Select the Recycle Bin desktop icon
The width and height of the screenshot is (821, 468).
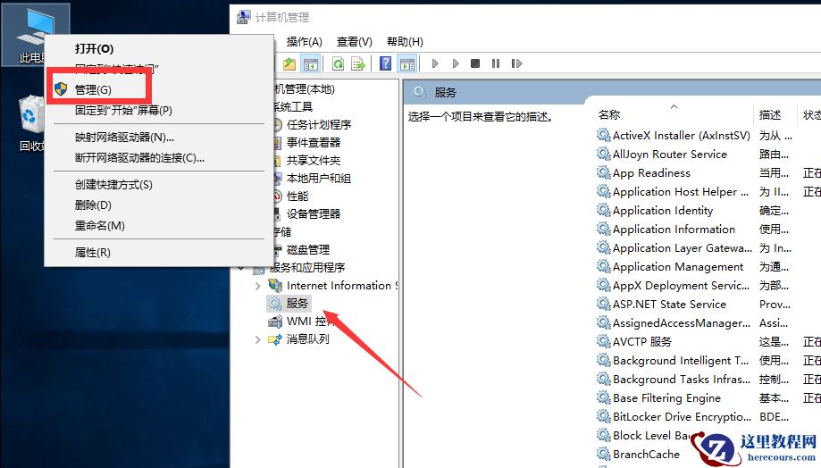point(29,123)
